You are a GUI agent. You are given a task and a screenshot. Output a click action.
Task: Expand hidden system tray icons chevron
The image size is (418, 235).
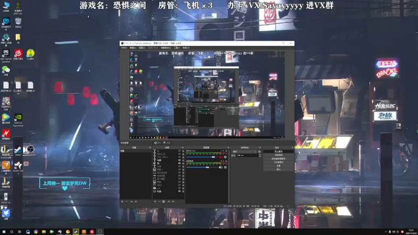click(x=386, y=232)
